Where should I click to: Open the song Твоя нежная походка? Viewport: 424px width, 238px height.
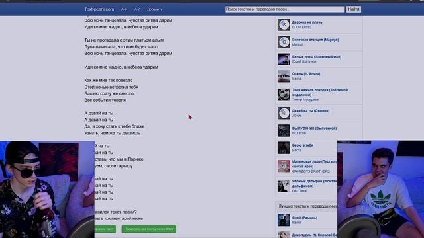320,93
